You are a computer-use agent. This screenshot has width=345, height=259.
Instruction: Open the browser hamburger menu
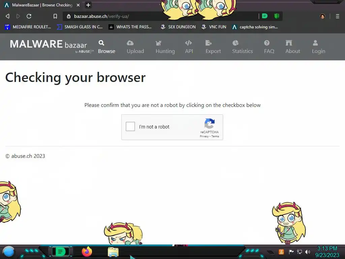338,16
